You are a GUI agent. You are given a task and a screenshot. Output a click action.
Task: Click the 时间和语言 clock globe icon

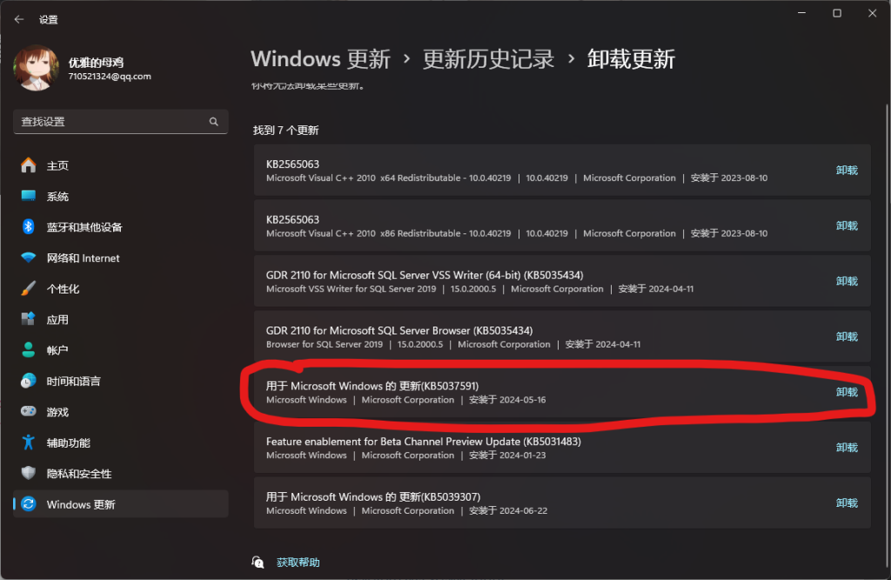point(29,381)
